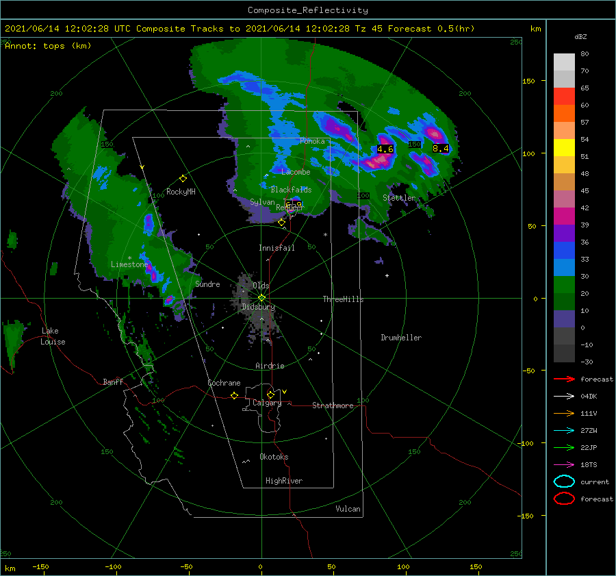
Task: Click the Calgary city label
Action: (x=267, y=403)
